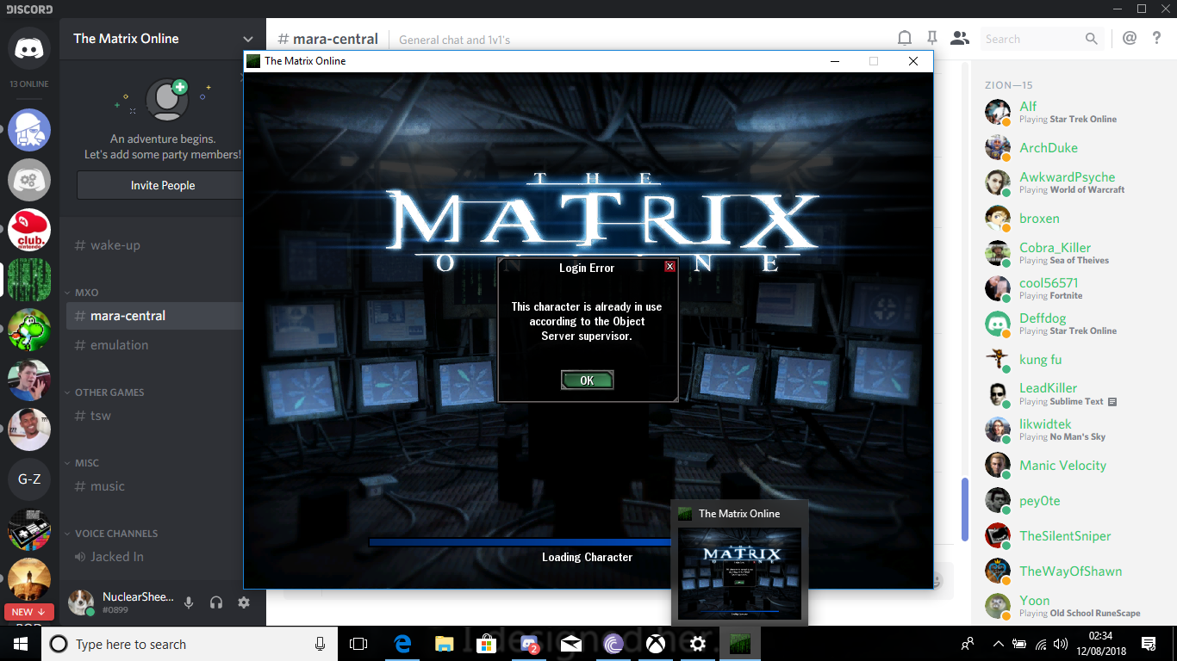Collapse the OTHER GAMES category
The height and width of the screenshot is (661, 1177).
[109, 392]
